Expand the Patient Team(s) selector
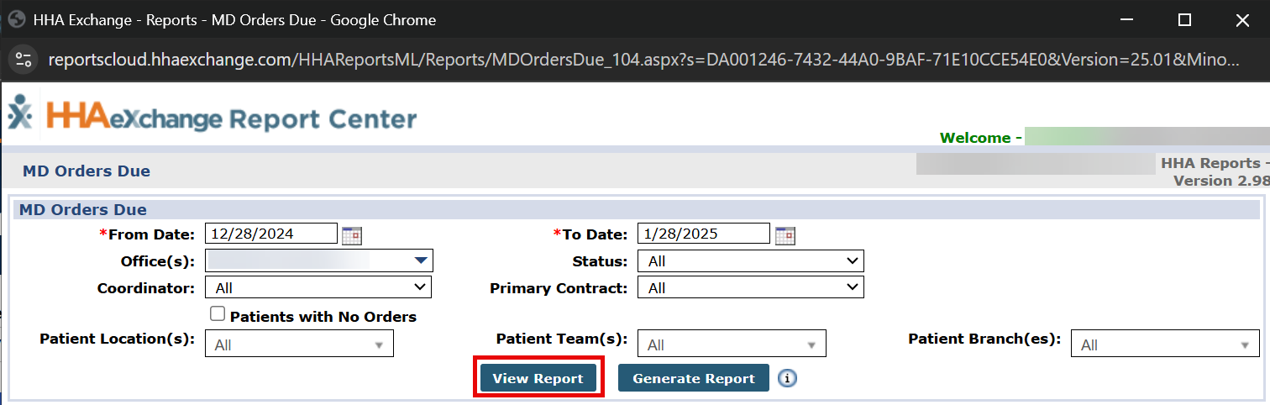 point(732,345)
